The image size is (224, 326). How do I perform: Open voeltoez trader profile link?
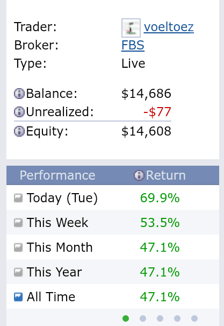tap(169, 27)
